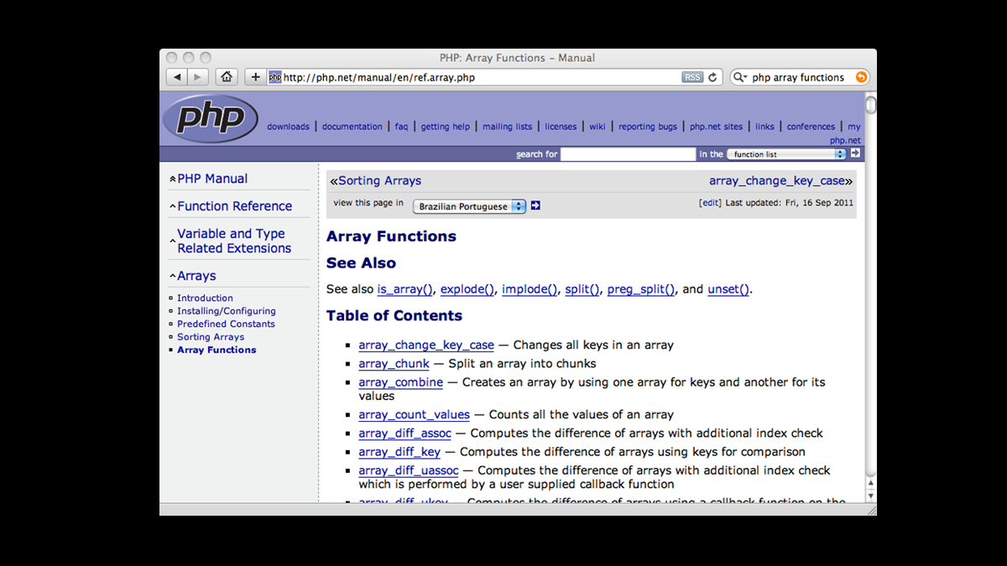Reload the page with the refresh arrow
1007x566 pixels.
tap(713, 77)
